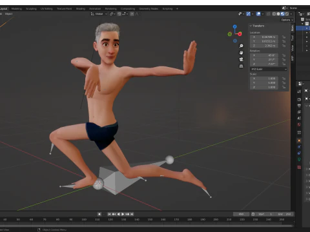This screenshot has height=232, width=310.
Task: Open the Global transform orientation dropdown
Action: click(x=99, y=14)
